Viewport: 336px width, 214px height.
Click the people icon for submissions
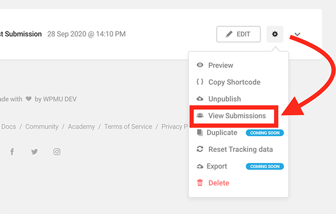click(200, 115)
